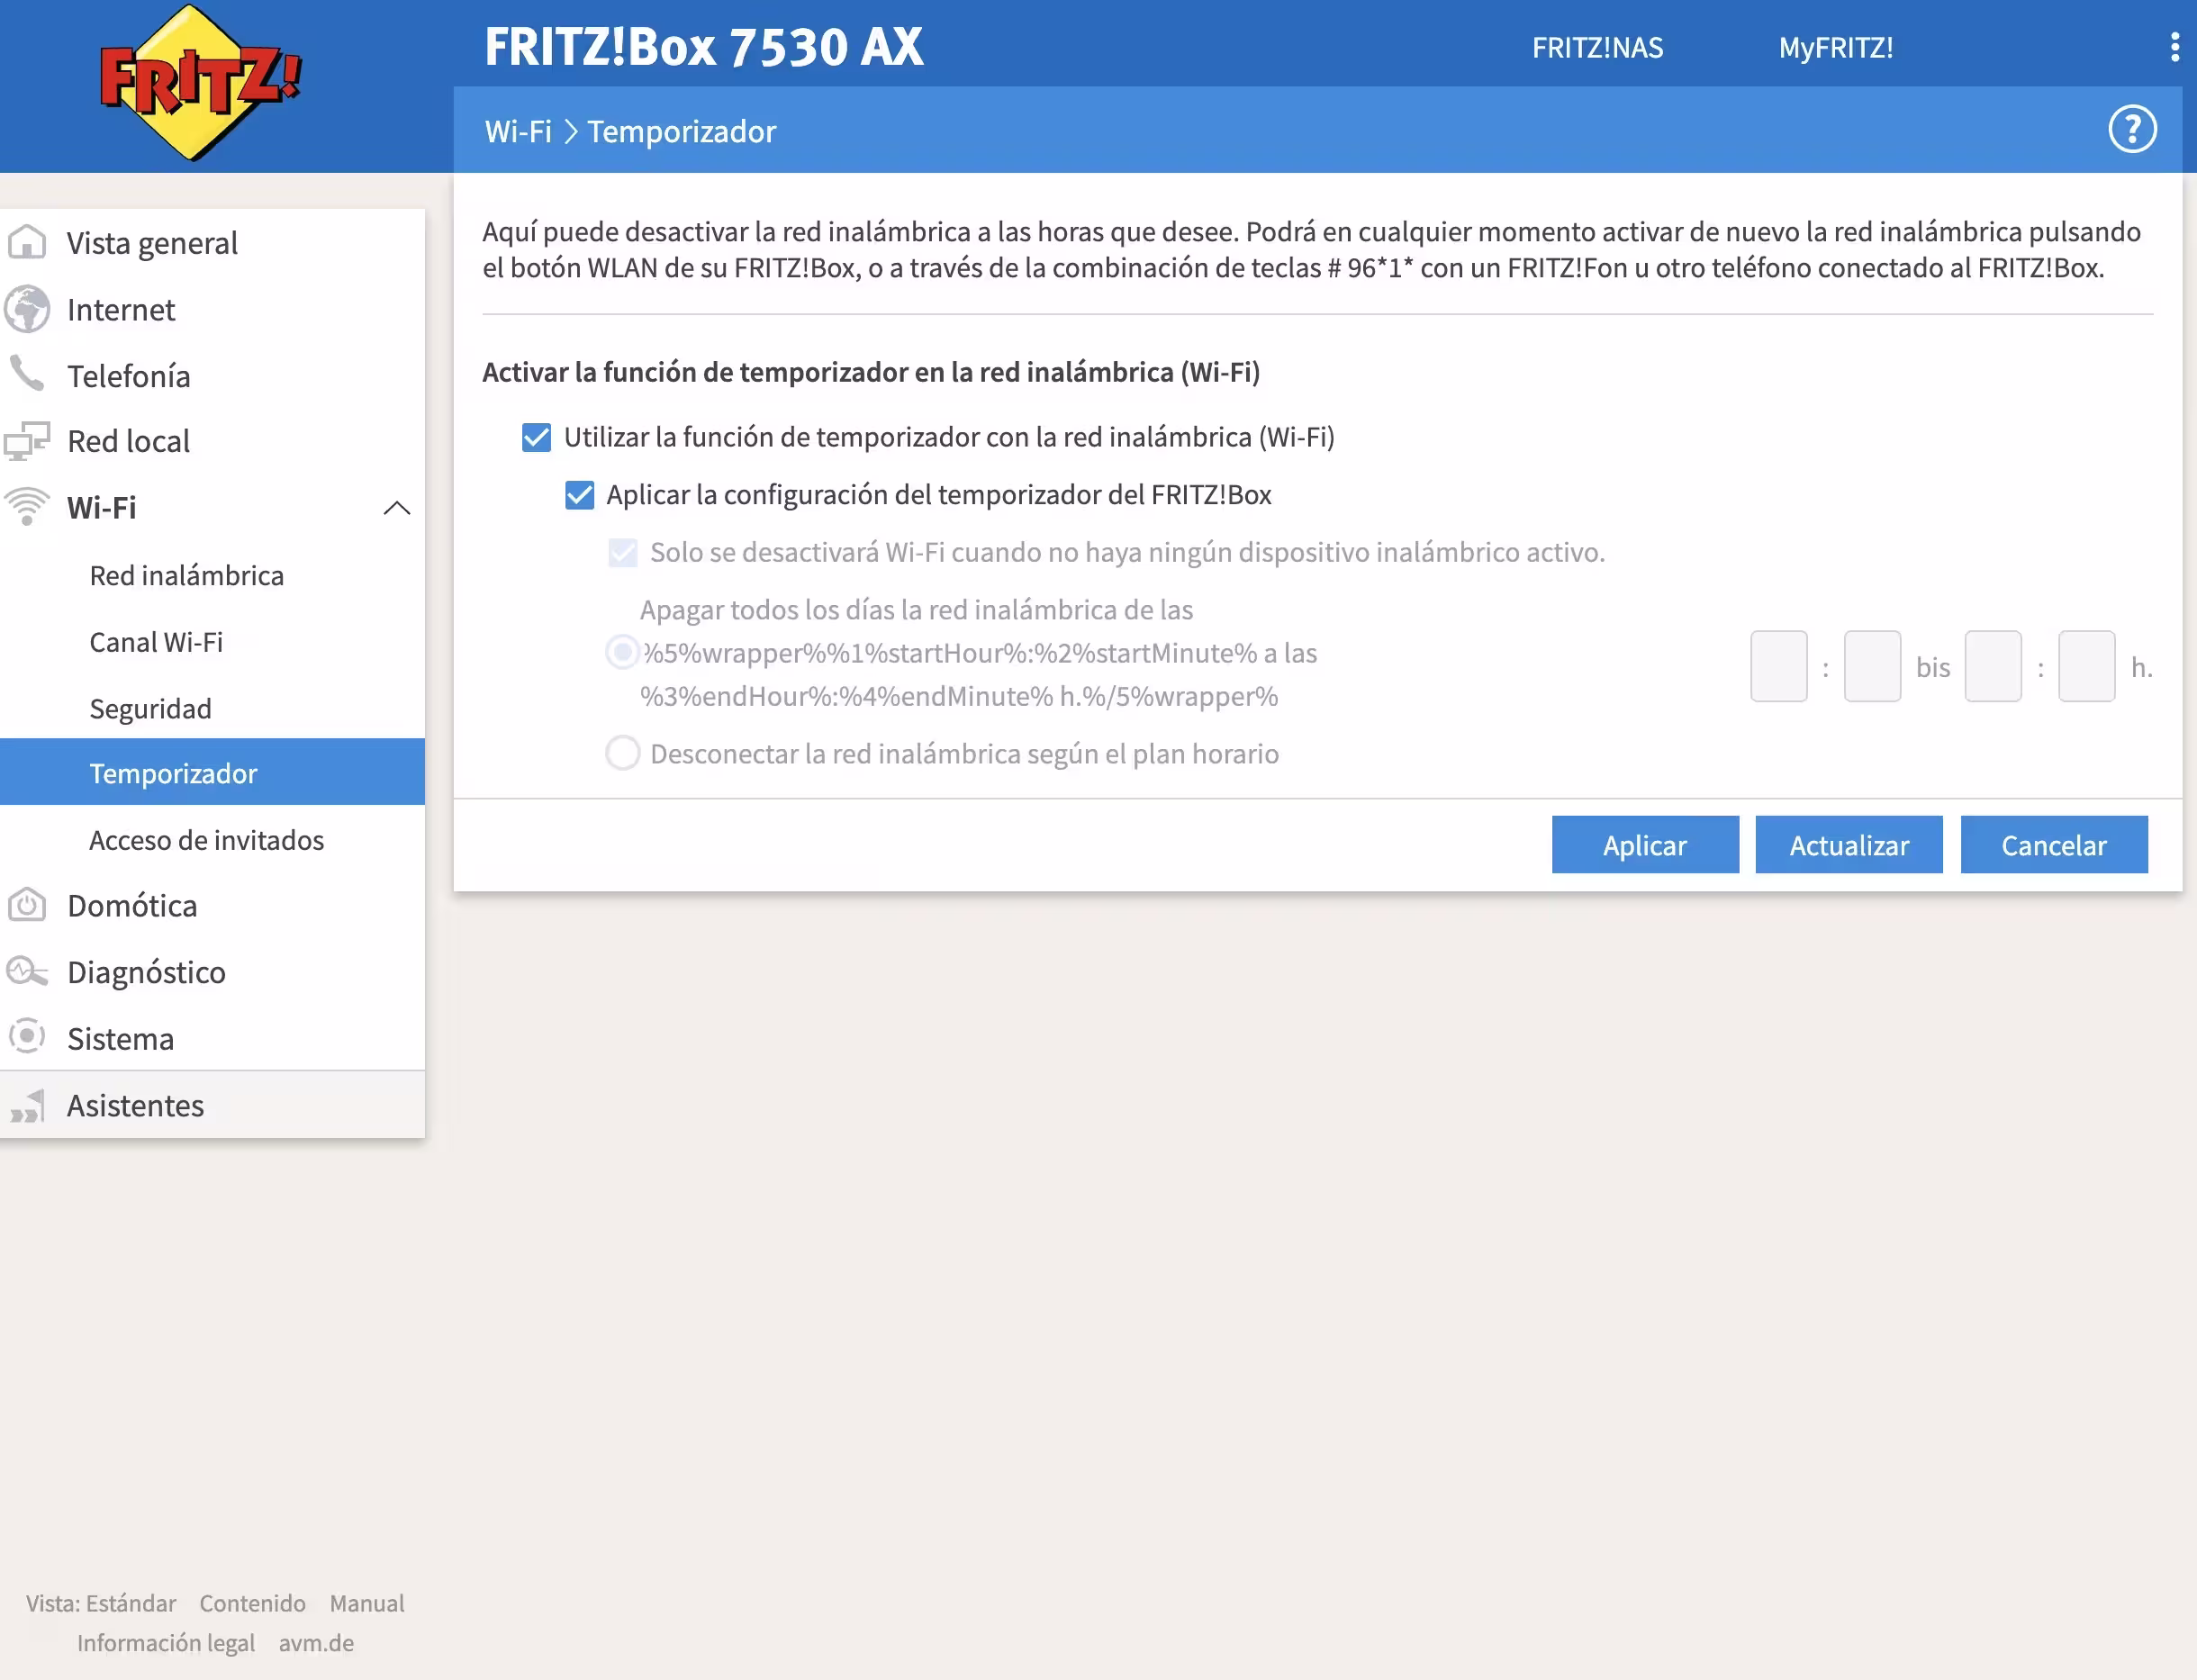The width and height of the screenshot is (2197, 1680).
Task: Click the Cancelar button
Action: click(x=2054, y=845)
